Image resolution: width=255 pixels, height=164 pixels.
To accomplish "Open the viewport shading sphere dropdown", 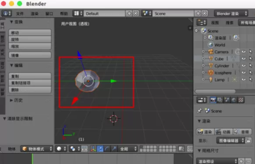I will tap(61, 149).
